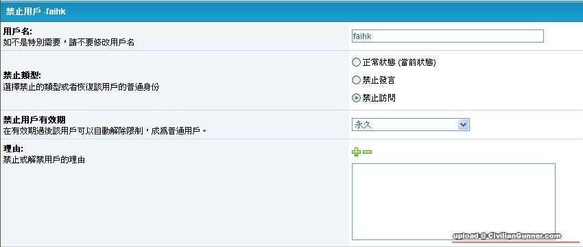Click the 禁止或解禁用戶的理由 description text
The image size is (583, 247).
point(44,161)
